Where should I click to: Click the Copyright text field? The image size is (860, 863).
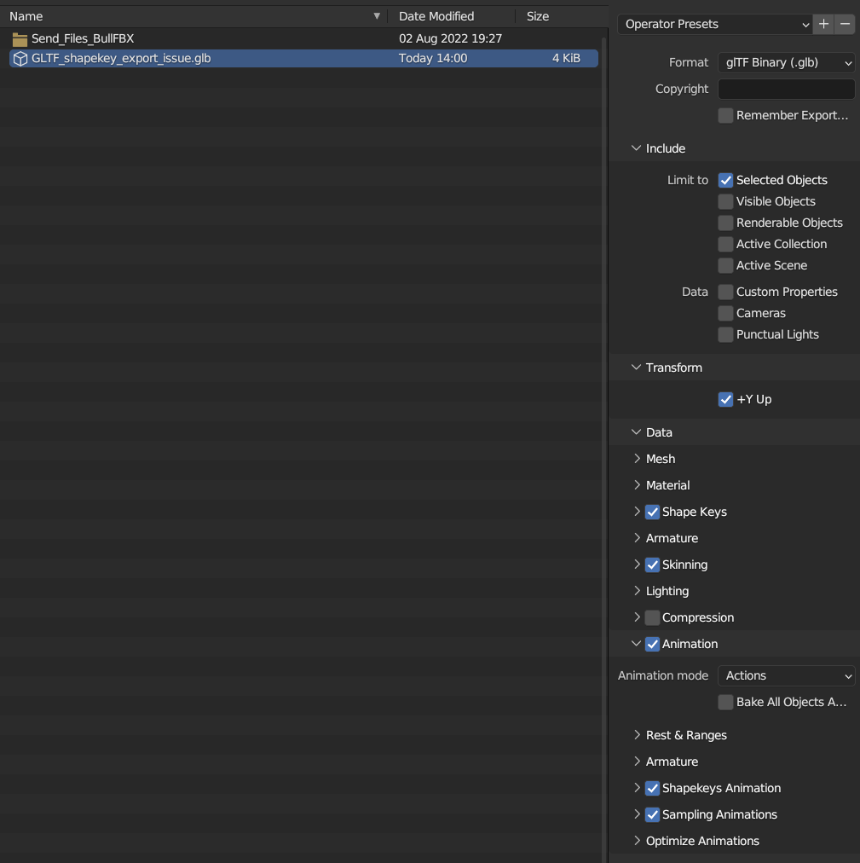(x=785, y=89)
